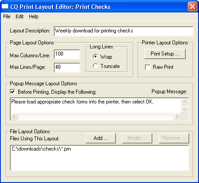This screenshot has width=199, height=183.
Task: Click the popup message scroll down arrow
Action: click(185, 109)
